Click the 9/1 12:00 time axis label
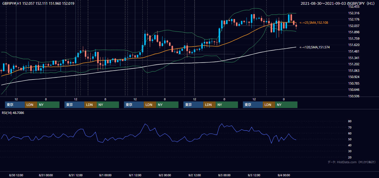This screenshot has height=178, width=379. point(135,175)
